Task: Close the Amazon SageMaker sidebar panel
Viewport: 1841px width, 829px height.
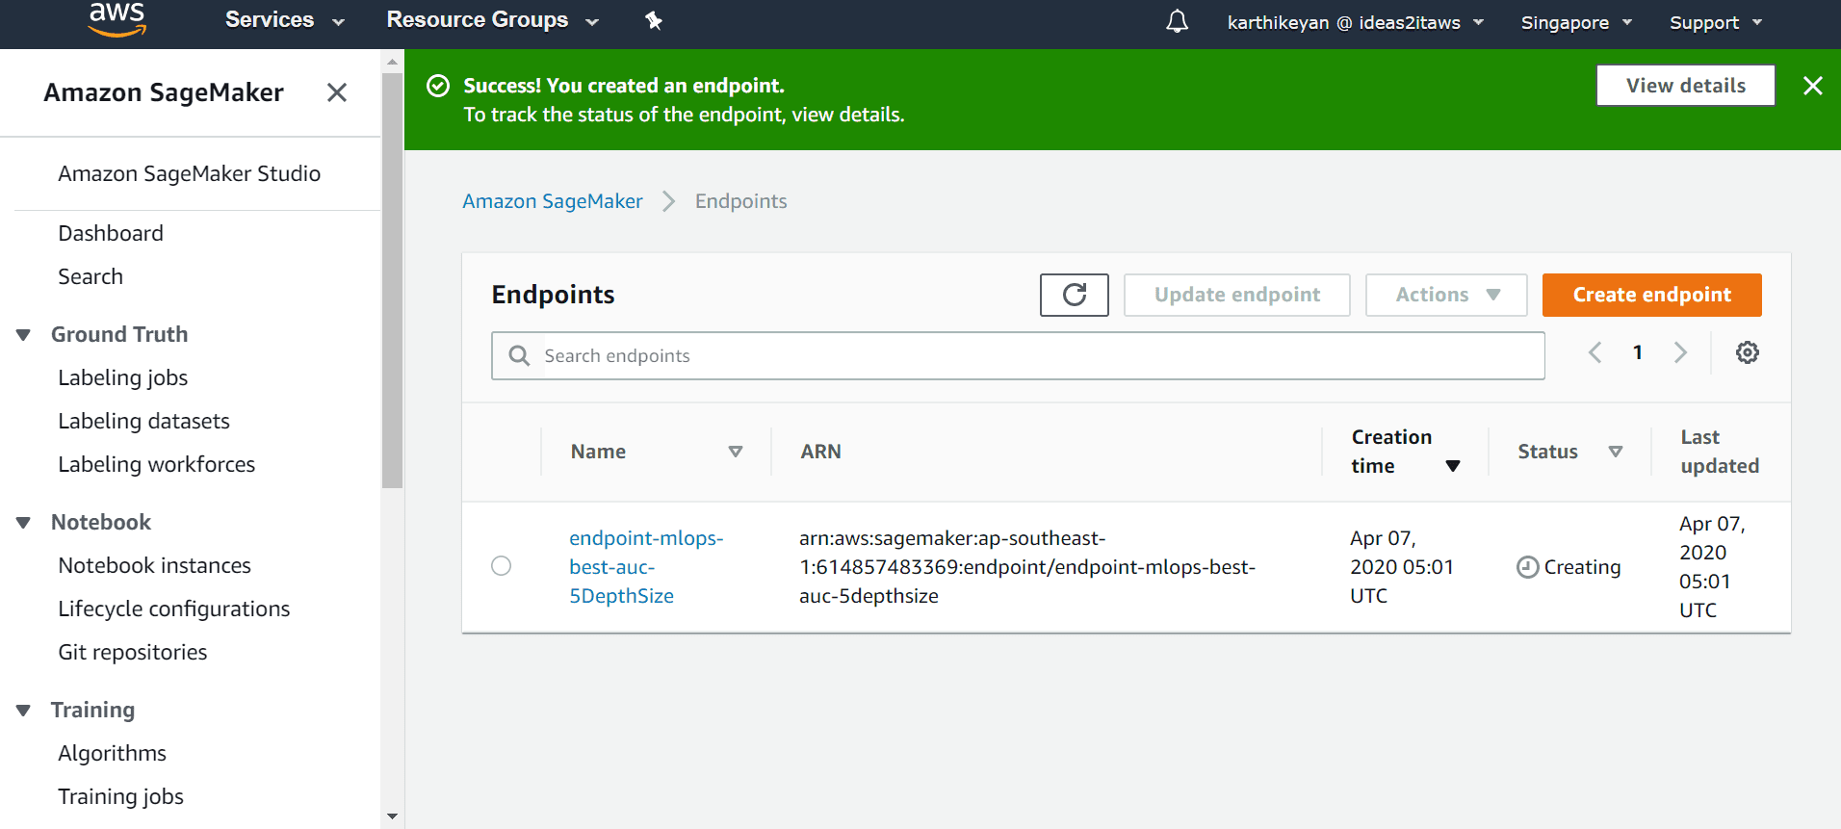Action: (337, 92)
